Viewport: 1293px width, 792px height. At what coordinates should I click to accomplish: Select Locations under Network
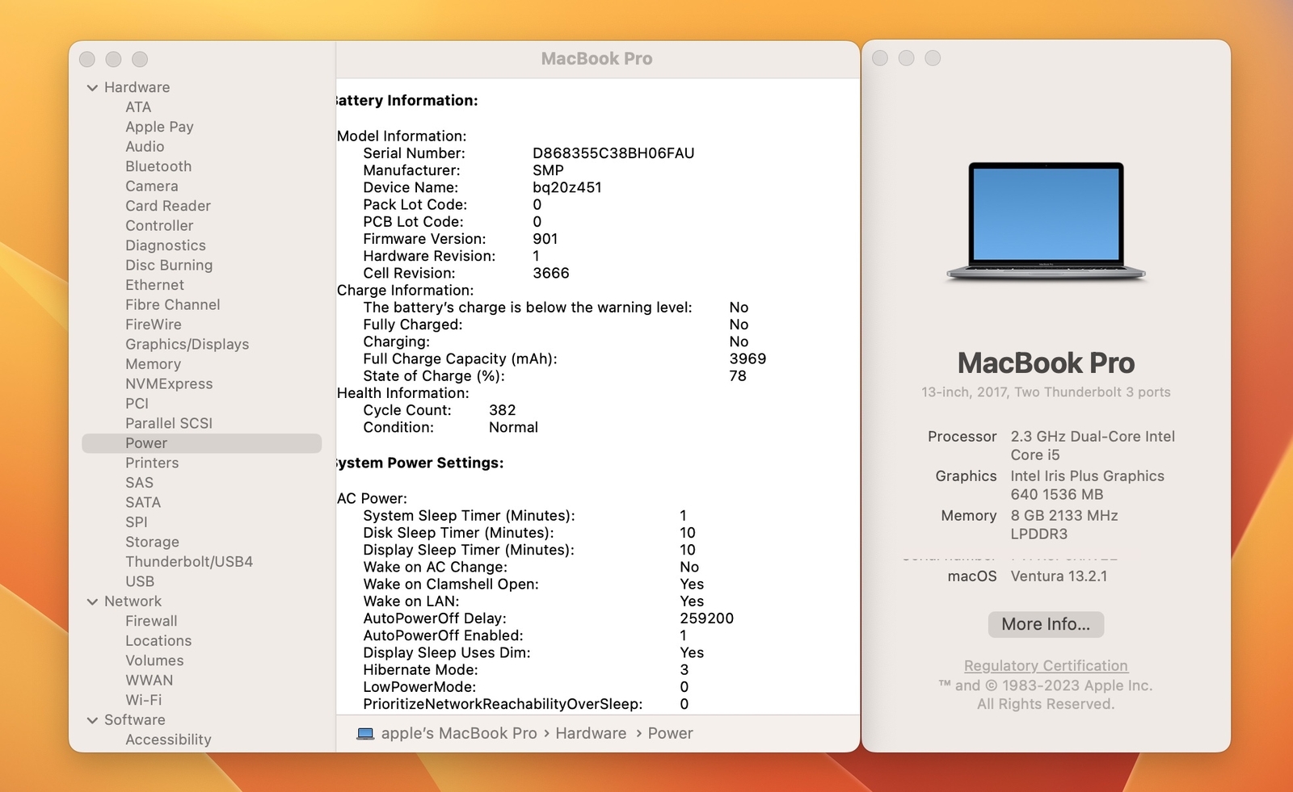click(x=158, y=641)
